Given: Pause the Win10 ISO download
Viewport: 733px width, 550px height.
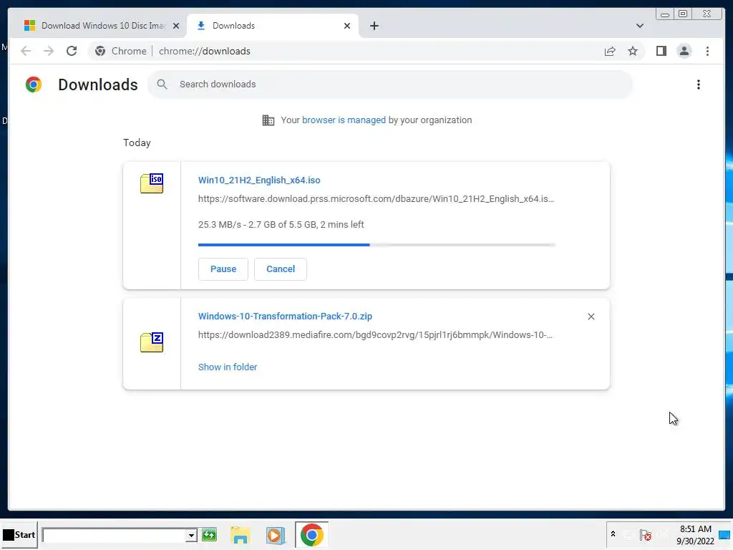Looking at the screenshot, I should click(x=223, y=269).
